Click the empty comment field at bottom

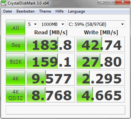click(x=65, y=110)
